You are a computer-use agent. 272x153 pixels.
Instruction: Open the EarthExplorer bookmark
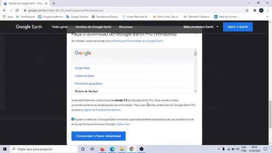tap(25, 17)
